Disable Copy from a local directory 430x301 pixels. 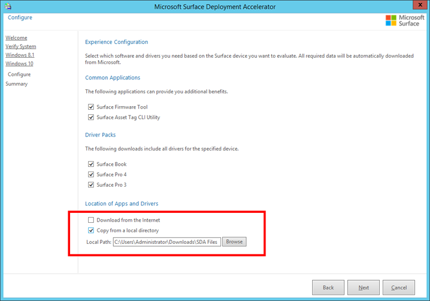91,230
